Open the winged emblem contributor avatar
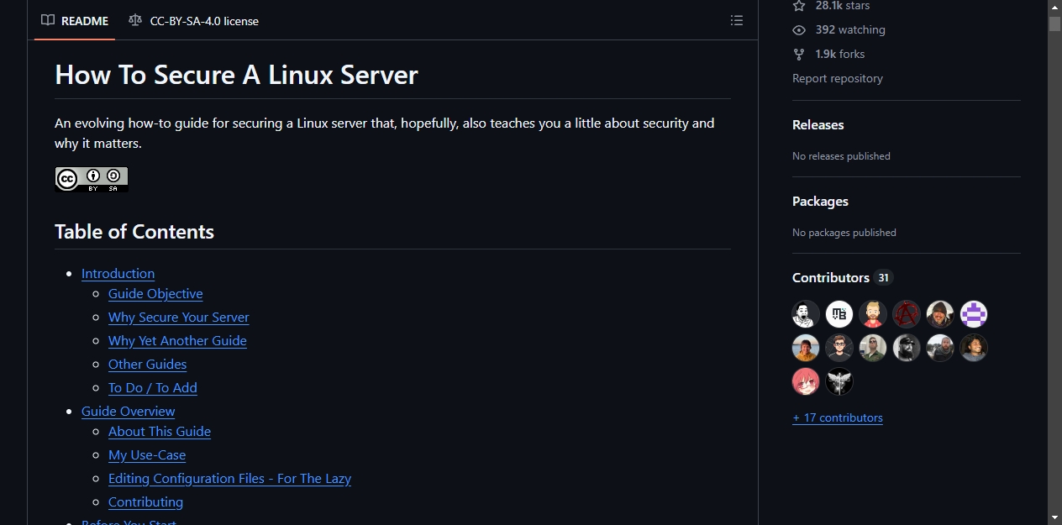Image resolution: width=1062 pixels, height=525 pixels. [839, 382]
